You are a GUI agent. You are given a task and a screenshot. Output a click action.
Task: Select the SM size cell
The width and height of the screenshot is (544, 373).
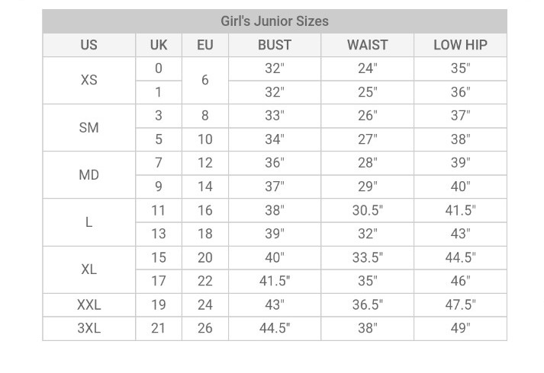tap(89, 128)
